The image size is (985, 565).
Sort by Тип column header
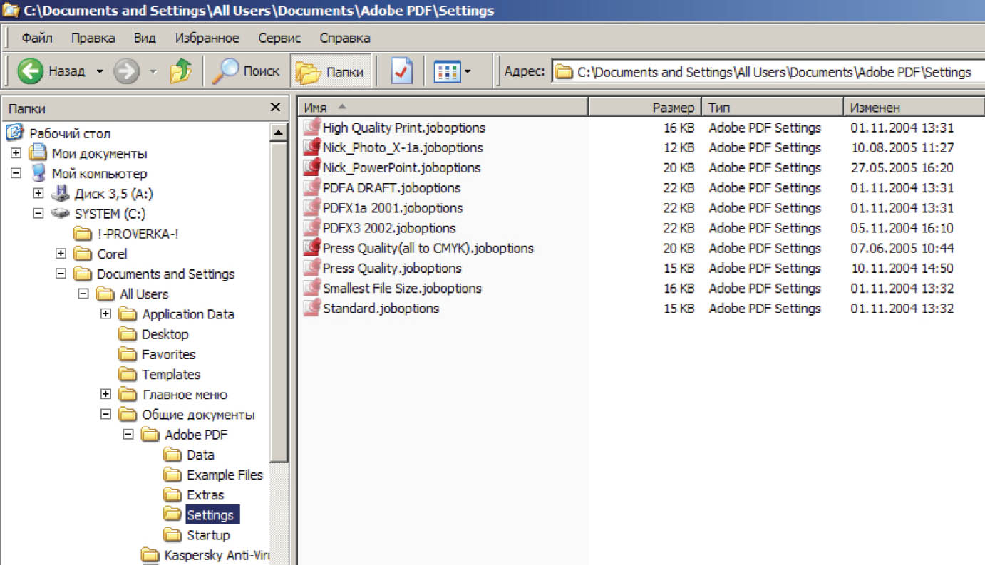pyautogui.click(x=773, y=108)
